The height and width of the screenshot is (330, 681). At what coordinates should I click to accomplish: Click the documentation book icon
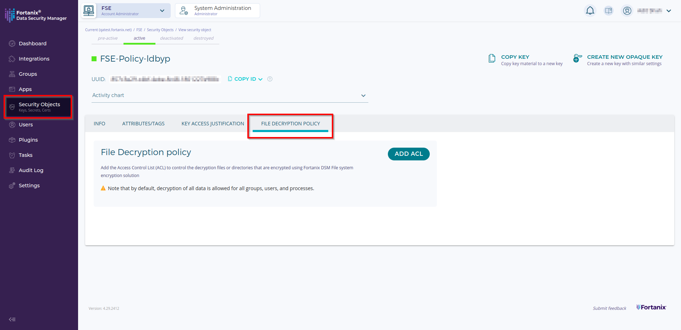pyautogui.click(x=608, y=11)
